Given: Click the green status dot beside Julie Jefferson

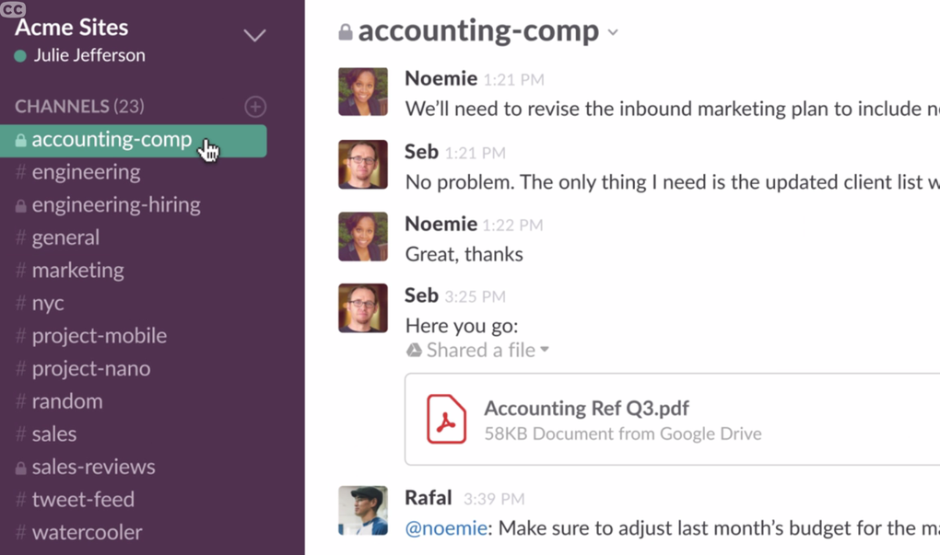Looking at the screenshot, I should [20, 56].
